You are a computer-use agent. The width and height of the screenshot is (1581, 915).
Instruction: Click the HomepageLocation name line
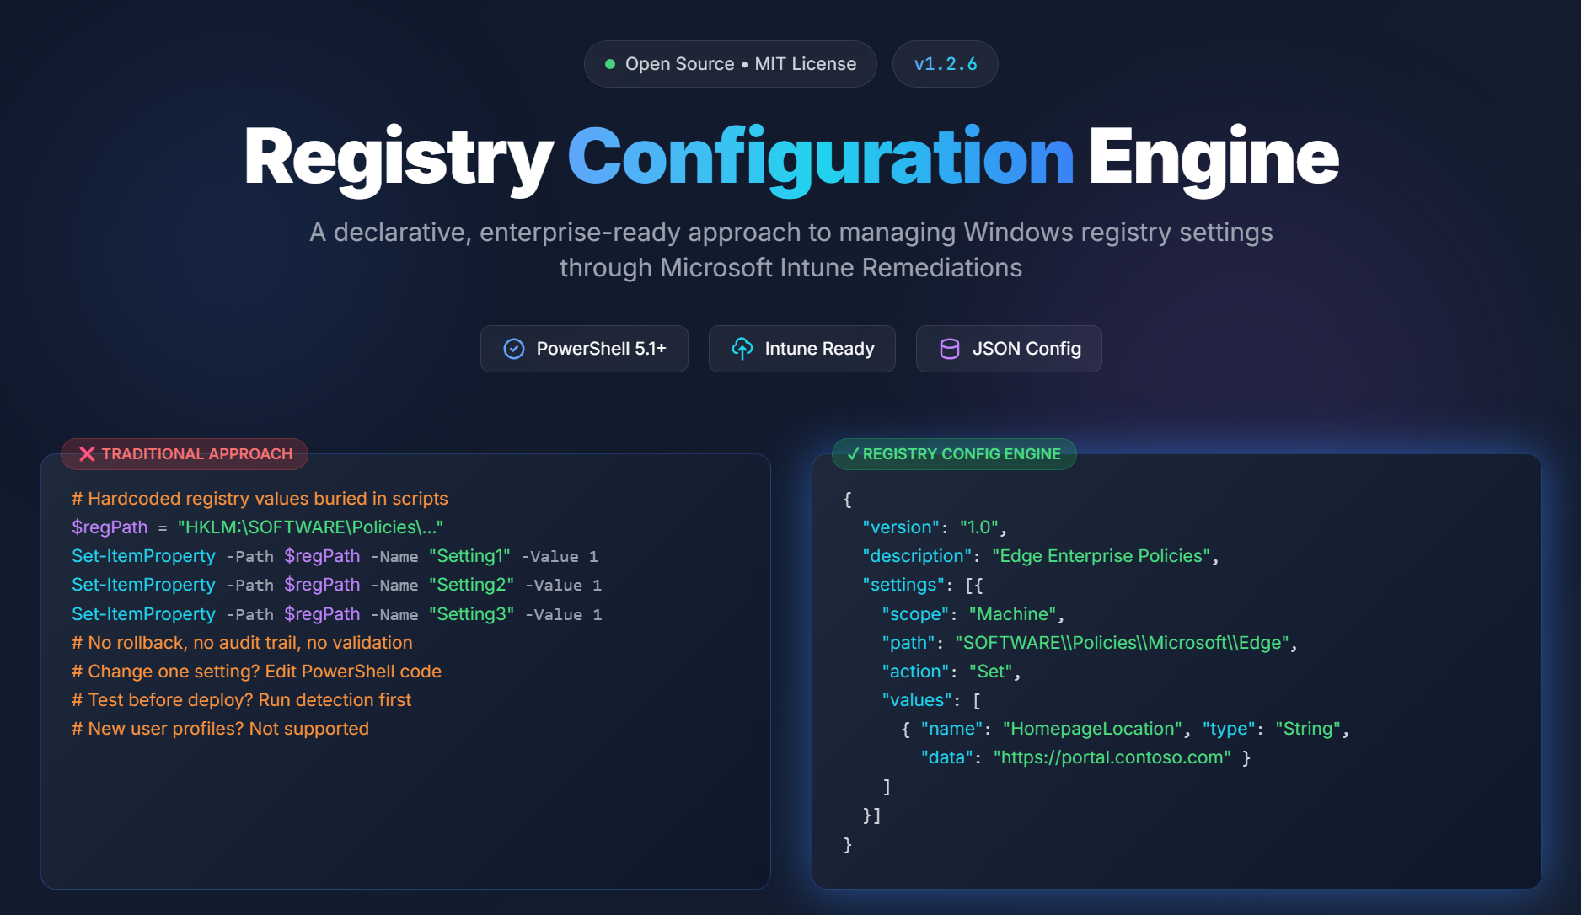[1125, 729]
